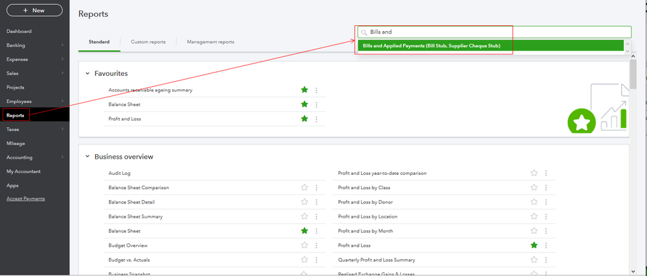The image size is (647, 276).
Task: Open more options for Profit and Loss by Location
Action: [546, 216]
